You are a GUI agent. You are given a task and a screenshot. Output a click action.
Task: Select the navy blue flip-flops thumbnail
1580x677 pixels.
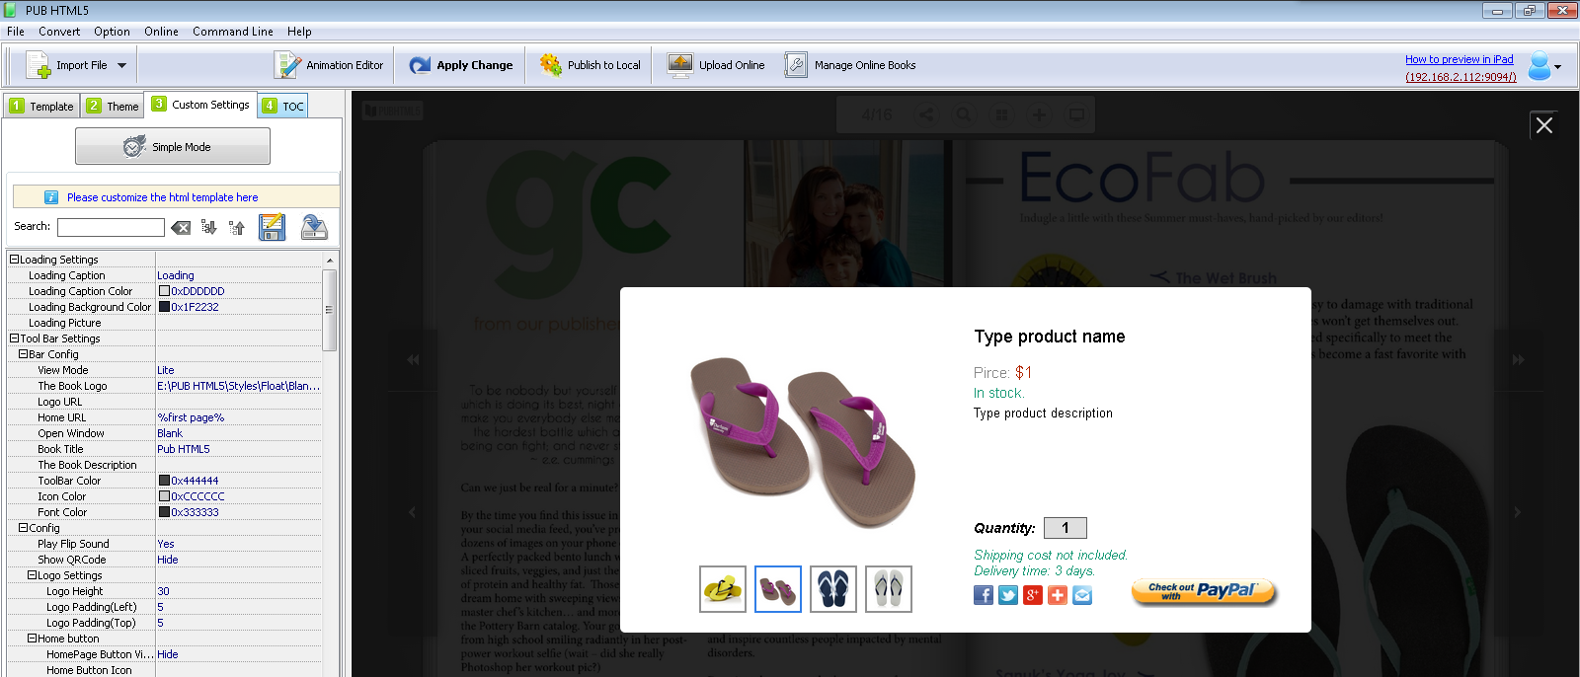point(833,589)
